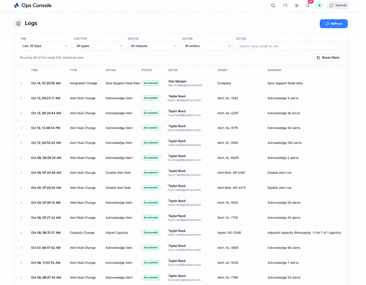Image resolution: width=366 pixels, height=285 pixels.
Task: Open the Status dropdown showing All statuses
Action: tap(154, 46)
